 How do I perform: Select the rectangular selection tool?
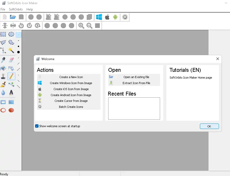pos(3,34)
